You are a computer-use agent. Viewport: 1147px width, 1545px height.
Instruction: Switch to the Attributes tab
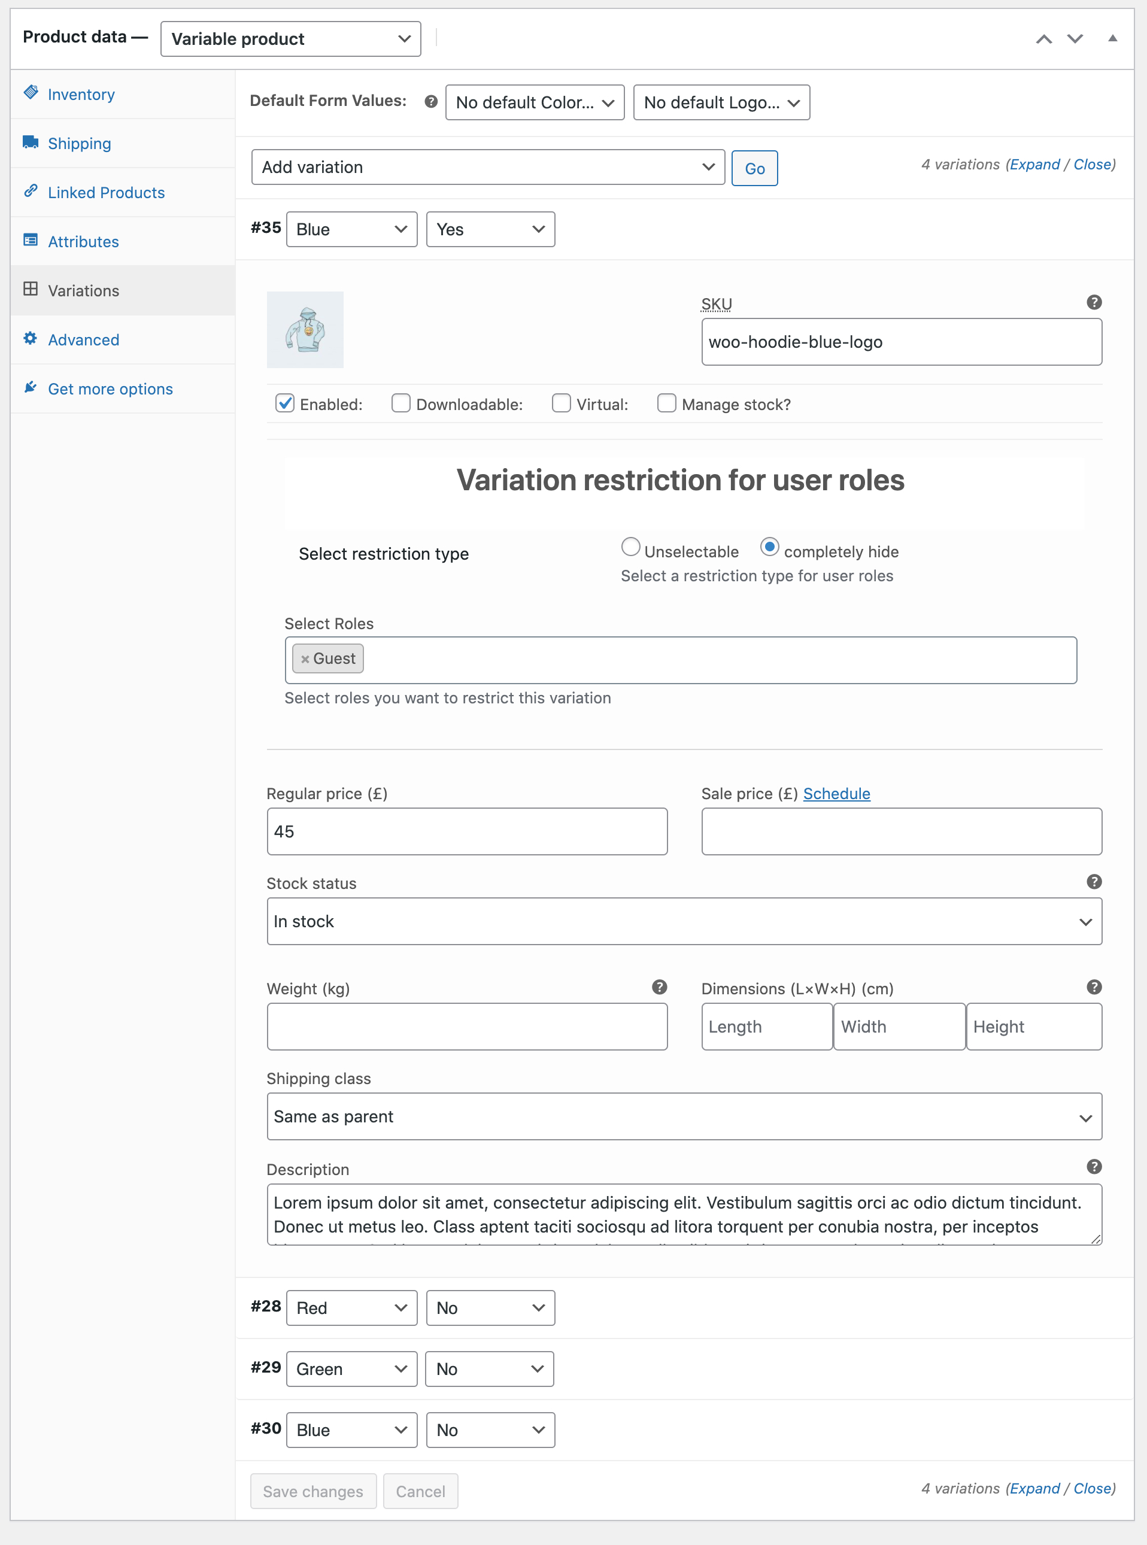[x=83, y=241]
